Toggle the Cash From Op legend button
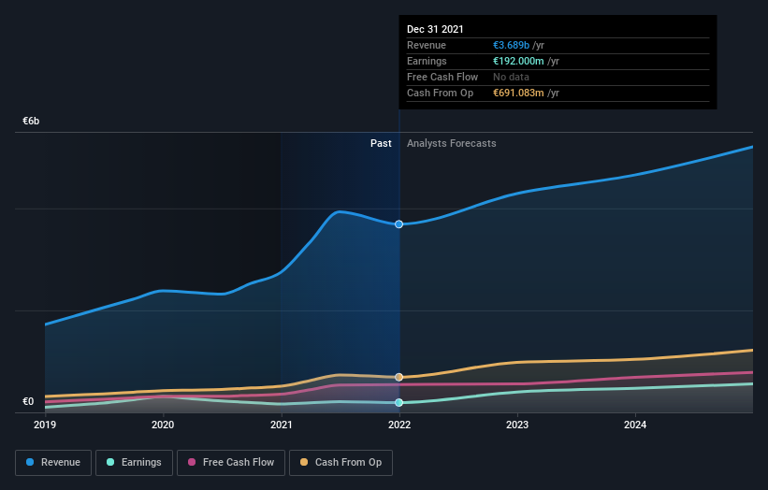This screenshot has width=768, height=490. point(341,463)
